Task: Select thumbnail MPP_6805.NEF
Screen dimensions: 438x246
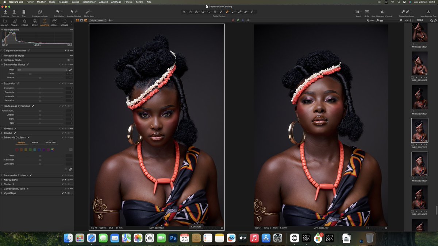Action: click(419, 63)
